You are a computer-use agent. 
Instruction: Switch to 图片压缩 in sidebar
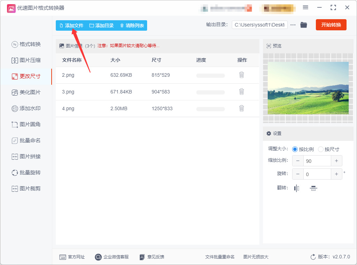click(26, 60)
